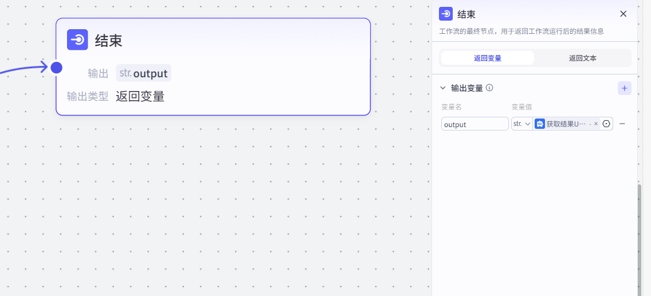Select the 结束 node title on canvas
This screenshot has width=651, height=296.
(x=109, y=40)
